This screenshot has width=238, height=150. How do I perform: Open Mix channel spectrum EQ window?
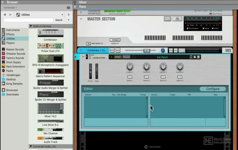click(x=182, y=50)
